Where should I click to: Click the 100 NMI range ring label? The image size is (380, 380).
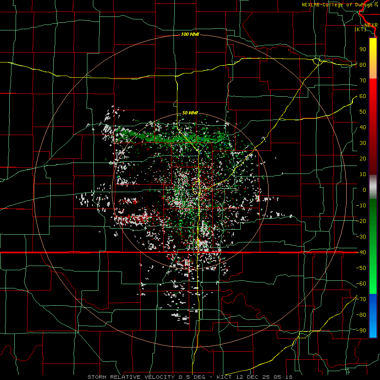coord(190,34)
